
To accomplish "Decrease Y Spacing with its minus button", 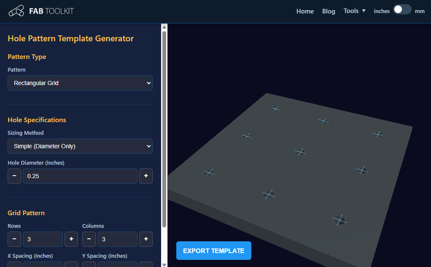I will [x=89, y=264].
